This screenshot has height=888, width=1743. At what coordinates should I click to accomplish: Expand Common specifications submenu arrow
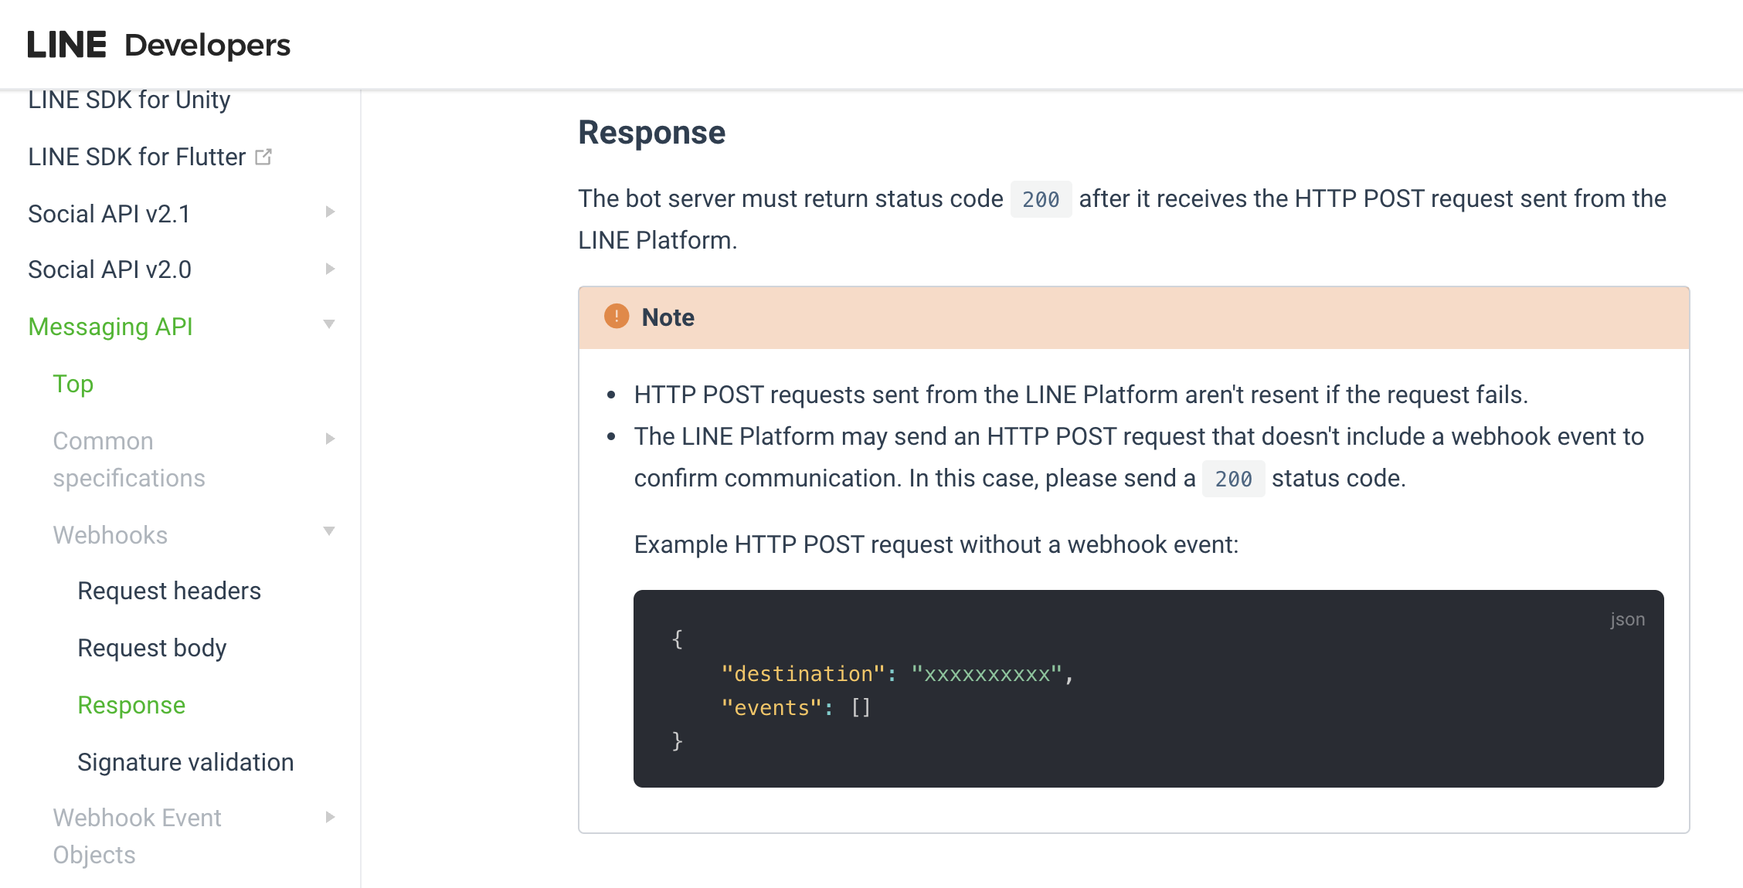tap(330, 439)
